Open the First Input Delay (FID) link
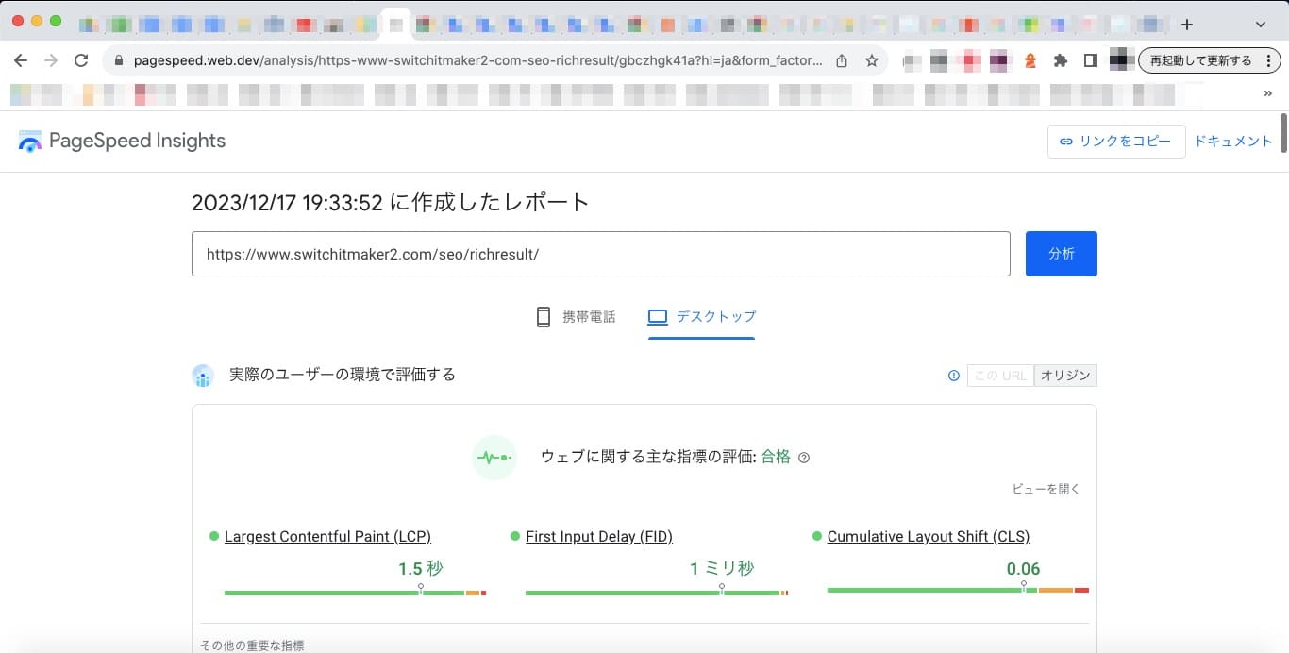Viewport: 1289px width, 653px height. (599, 536)
